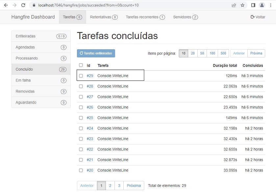Screen dimensions: 276x195
Task: Tick the checkbox for job #29
Action: click(81, 76)
